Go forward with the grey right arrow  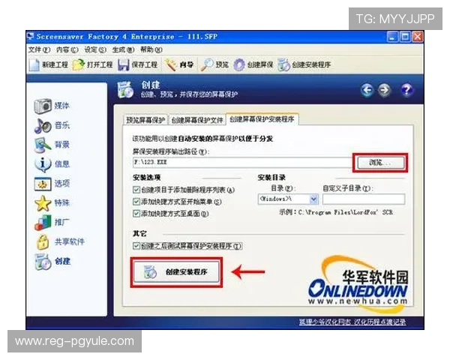(384, 90)
